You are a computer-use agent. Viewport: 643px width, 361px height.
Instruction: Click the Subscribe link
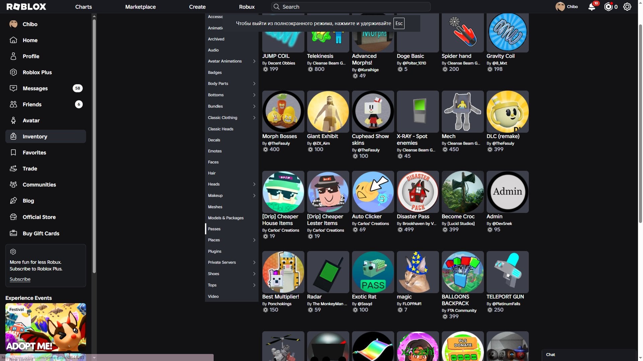click(20, 279)
